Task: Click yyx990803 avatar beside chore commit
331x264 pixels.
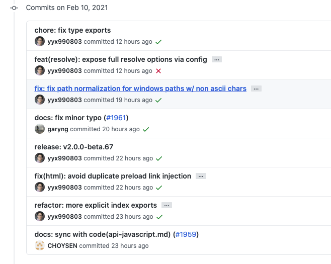Action: point(40,42)
